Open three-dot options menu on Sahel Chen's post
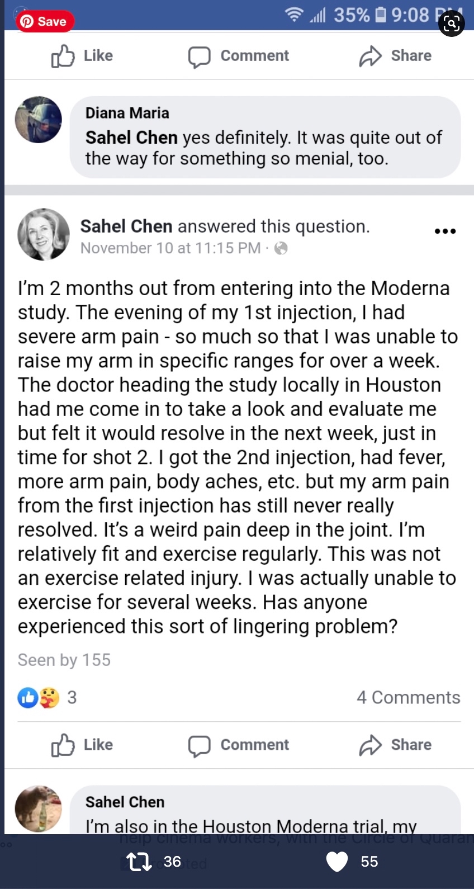This screenshot has height=889, width=474. 445,231
